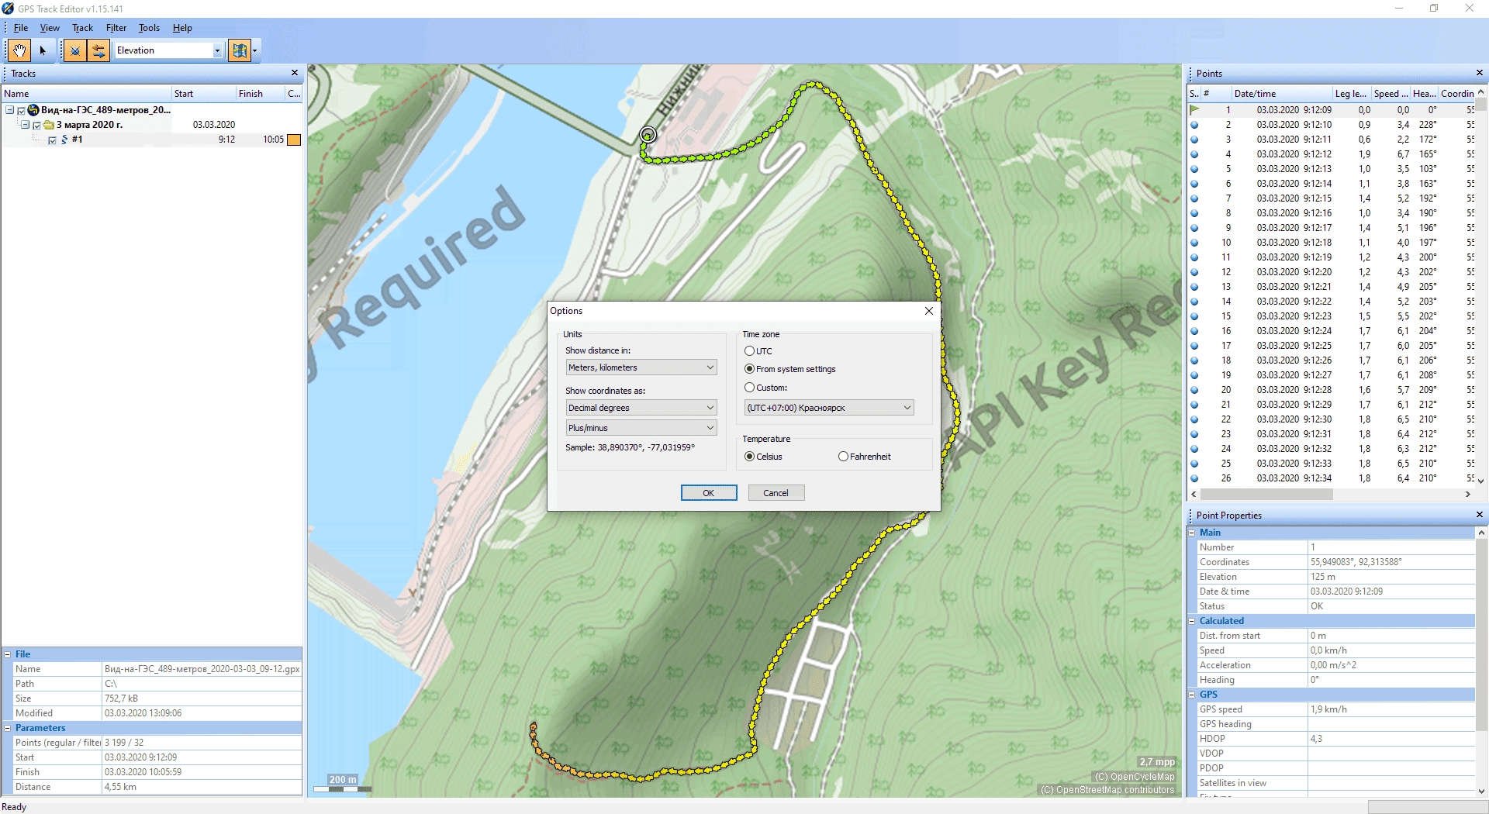The width and height of the screenshot is (1489, 814).
Task: Close the Points panel
Action: (1480, 73)
